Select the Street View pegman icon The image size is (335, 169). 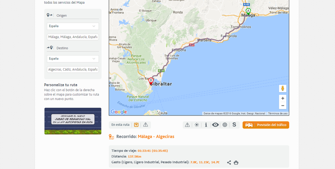283,89
